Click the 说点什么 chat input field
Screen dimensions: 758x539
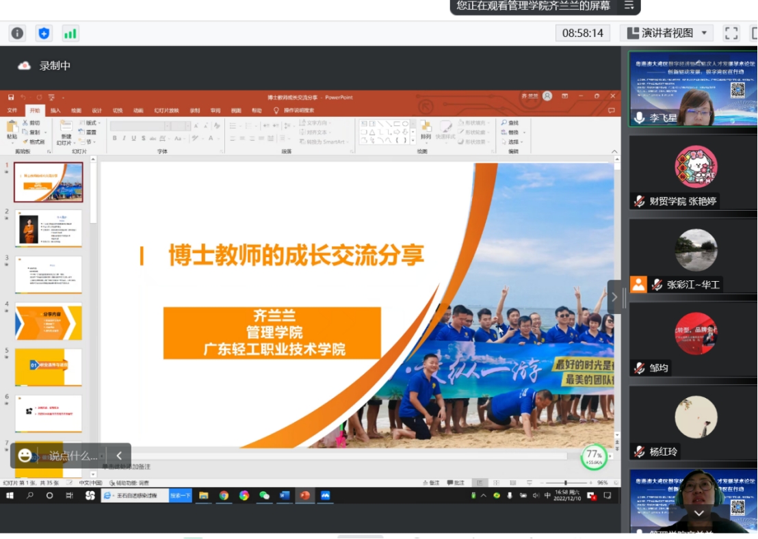[x=73, y=456]
